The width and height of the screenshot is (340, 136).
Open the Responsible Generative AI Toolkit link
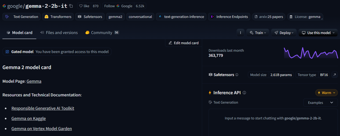43,108
